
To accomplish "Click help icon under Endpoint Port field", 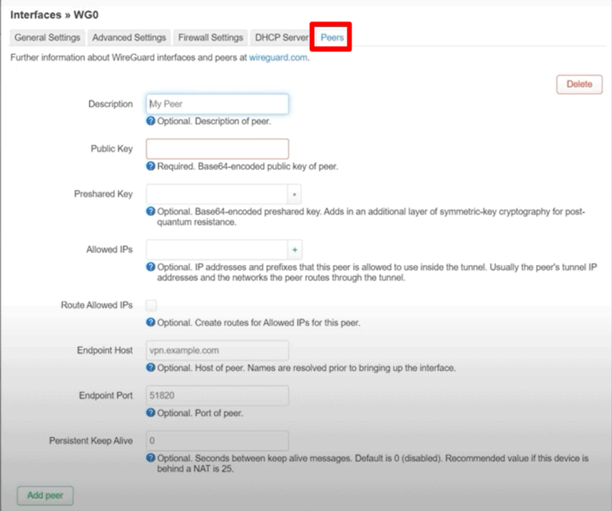I will [x=151, y=413].
